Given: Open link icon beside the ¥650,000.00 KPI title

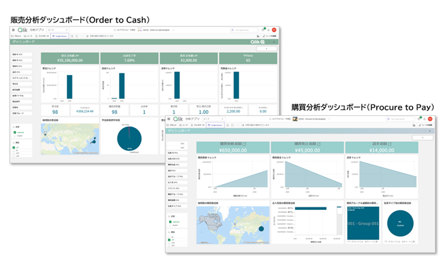Looking at the screenshot, I should pyautogui.click(x=245, y=144).
